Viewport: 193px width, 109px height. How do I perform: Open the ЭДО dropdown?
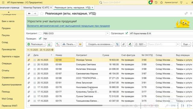pyautogui.click(x=140, y=44)
